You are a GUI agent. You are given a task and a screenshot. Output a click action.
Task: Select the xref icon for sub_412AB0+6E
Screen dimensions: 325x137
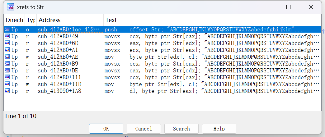pyautogui.click(x=7, y=43)
